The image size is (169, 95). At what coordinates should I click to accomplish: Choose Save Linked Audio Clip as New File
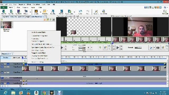click(43, 47)
